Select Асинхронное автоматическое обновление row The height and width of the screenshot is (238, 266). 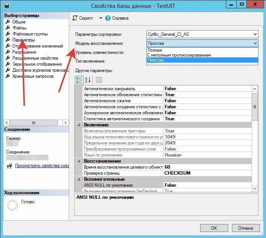(167, 113)
